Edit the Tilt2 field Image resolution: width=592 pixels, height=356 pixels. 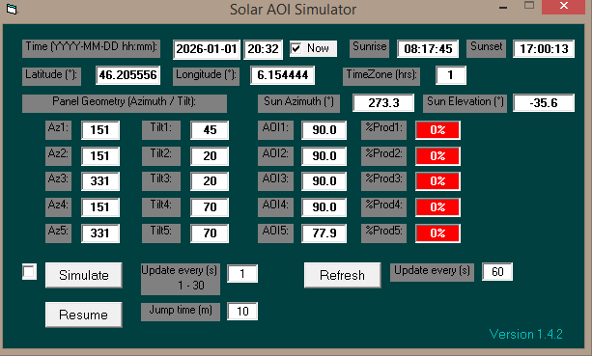point(210,155)
